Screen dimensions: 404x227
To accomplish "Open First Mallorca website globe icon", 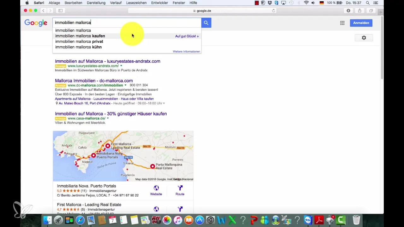I will [156, 209].
